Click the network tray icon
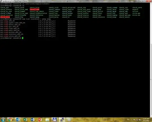Image resolution: width=152 pixels, height=122 pixels. click(137, 120)
